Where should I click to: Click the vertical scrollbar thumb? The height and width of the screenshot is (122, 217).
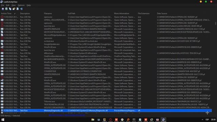tap(216, 23)
